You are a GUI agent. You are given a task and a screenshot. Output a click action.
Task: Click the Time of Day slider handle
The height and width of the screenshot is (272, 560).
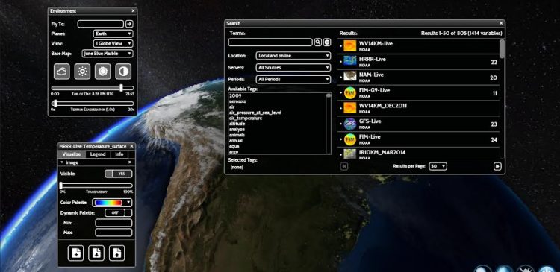[x=121, y=88]
